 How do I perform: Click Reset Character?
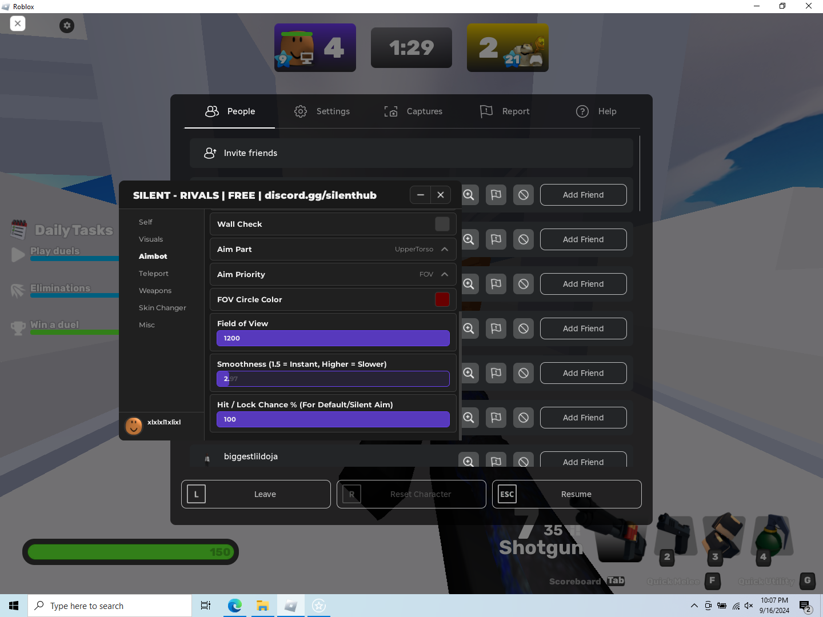pos(411,494)
